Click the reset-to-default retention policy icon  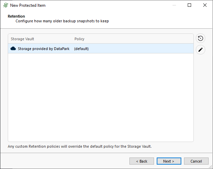pyautogui.click(x=201, y=38)
